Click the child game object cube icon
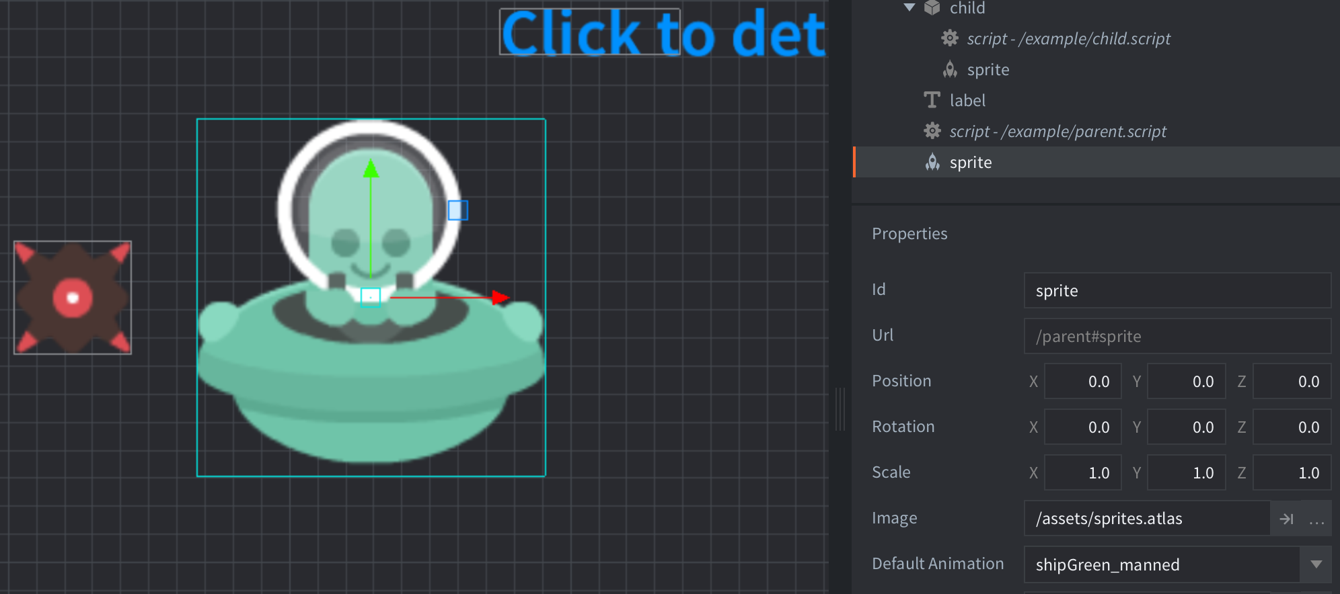Screen dimensions: 1340x594 coord(932,7)
